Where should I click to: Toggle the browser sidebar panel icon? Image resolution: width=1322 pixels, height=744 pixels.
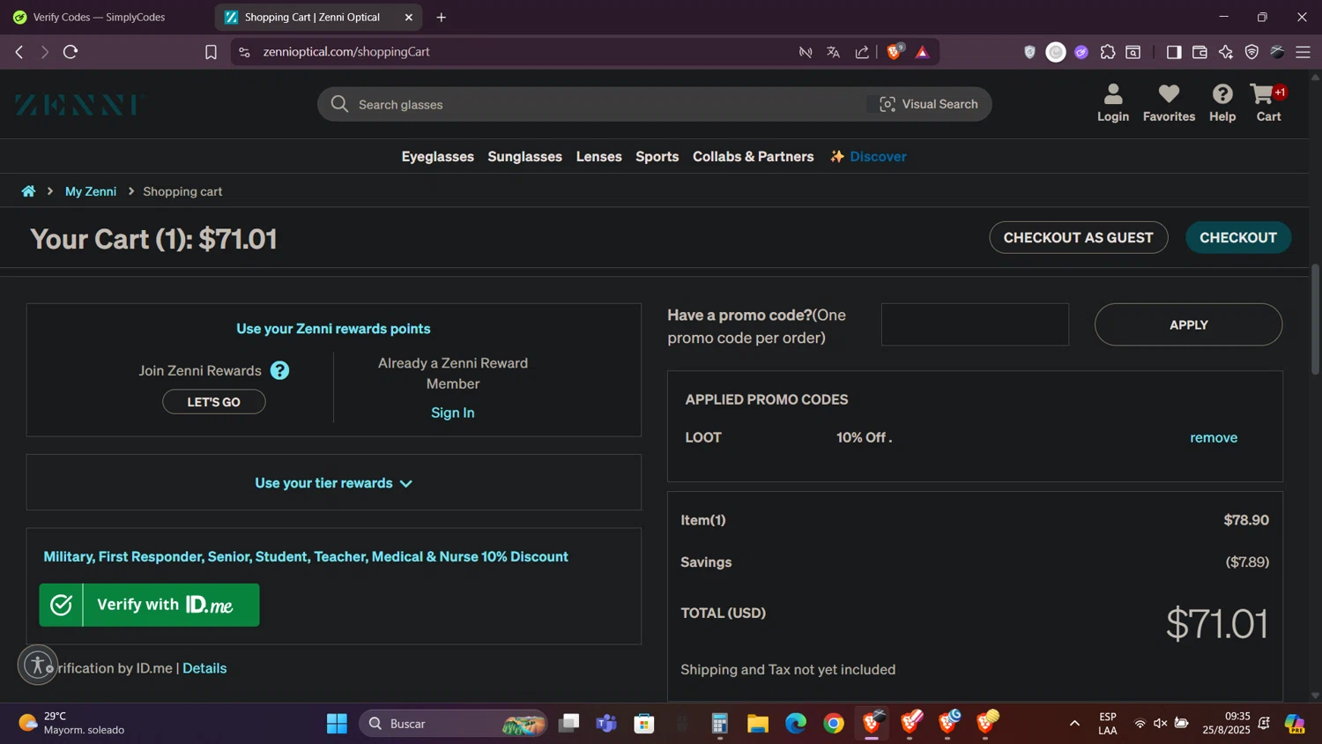(1173, 52)
